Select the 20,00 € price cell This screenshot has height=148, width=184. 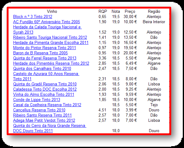[x=130, y=53]
